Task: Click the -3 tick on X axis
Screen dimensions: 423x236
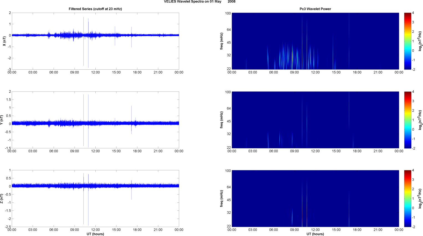Action: click(9, 69)
